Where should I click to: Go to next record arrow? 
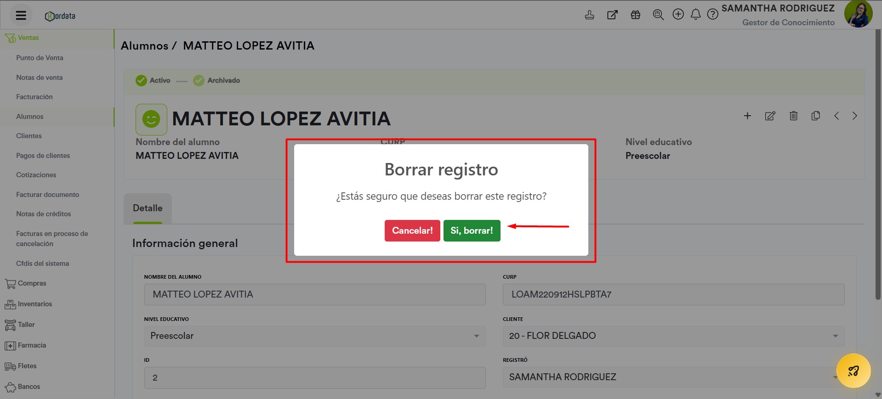coord(854,116)
